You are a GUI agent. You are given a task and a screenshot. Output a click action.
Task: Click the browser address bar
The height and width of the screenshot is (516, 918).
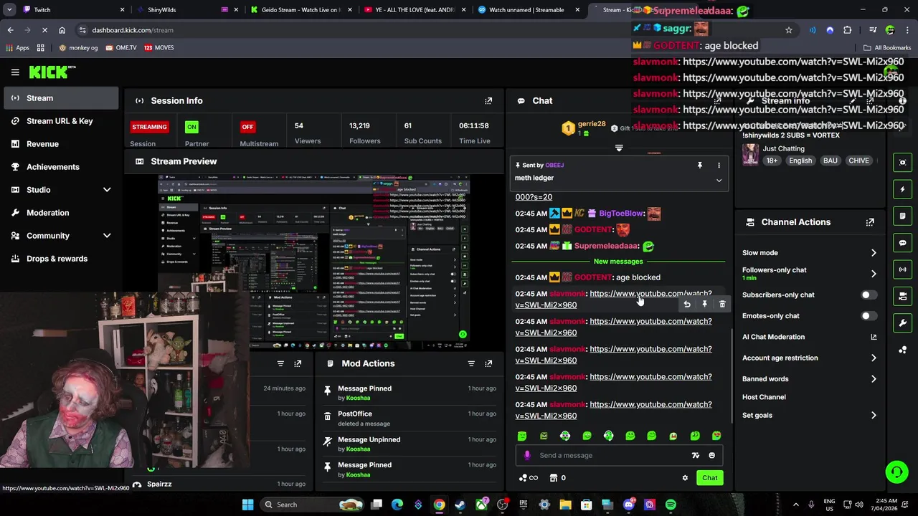pos(430,30)
